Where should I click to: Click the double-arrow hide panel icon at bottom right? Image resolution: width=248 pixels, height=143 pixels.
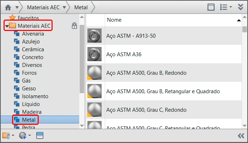pos(241,136)
